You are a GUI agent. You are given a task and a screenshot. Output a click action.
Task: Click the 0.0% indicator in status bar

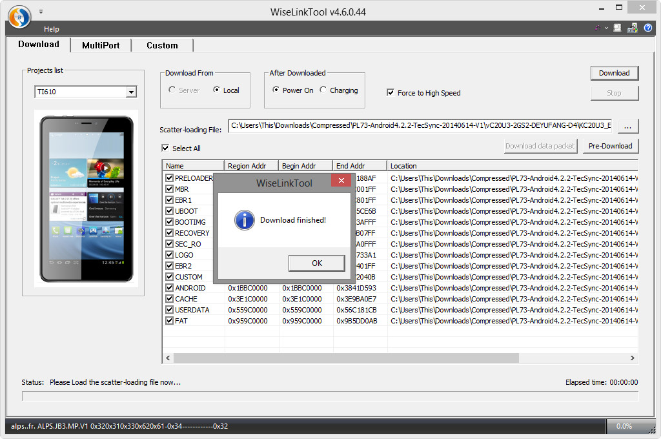tap(624, 426)
